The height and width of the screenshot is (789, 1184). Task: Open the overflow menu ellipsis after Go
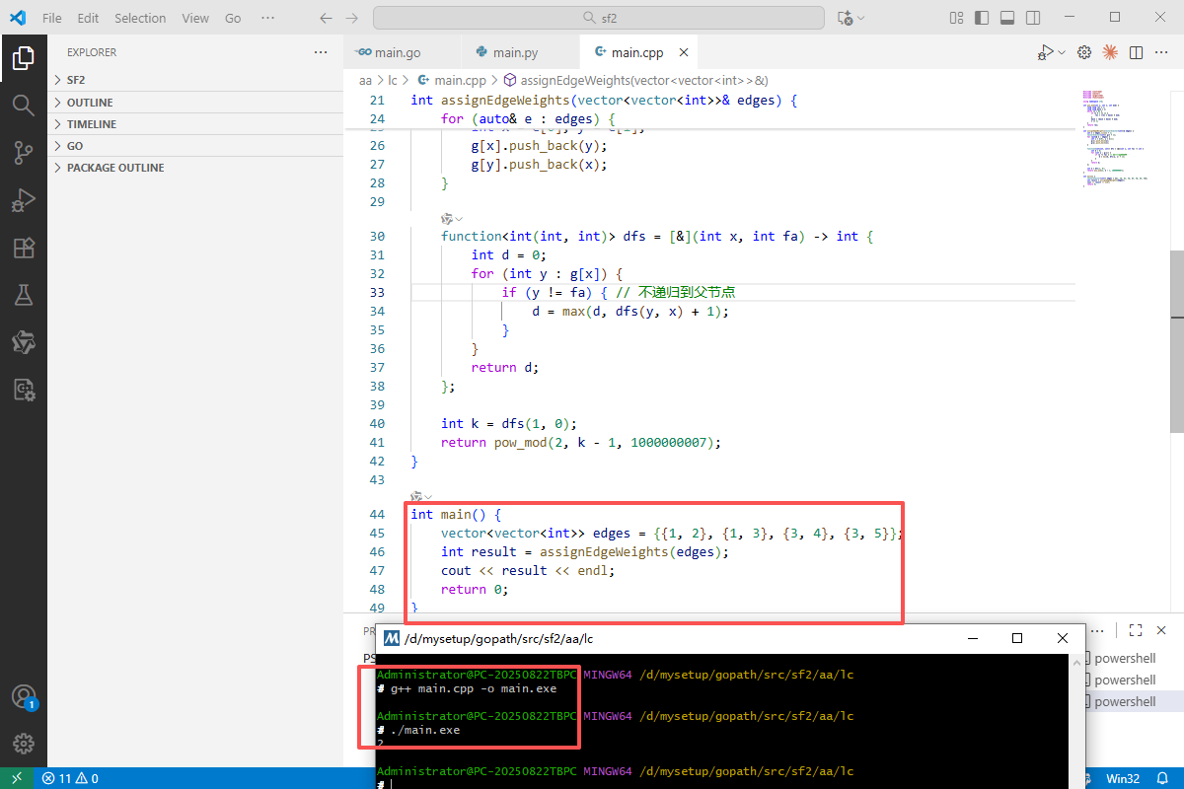tap(268, 18)
